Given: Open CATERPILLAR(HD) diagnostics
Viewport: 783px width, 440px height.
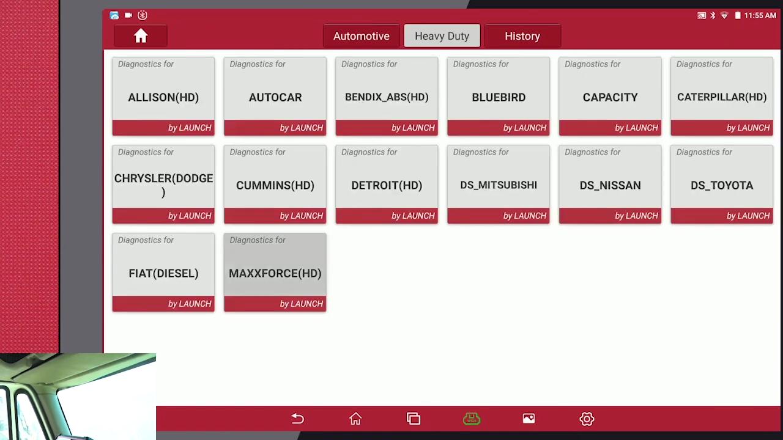Looking at the screenshot, I should tap(721, 97).
